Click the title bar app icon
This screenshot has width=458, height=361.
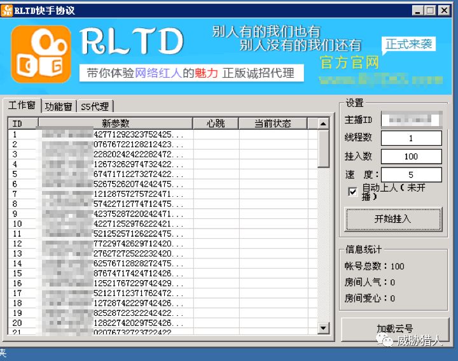click(x=6, y=11)
